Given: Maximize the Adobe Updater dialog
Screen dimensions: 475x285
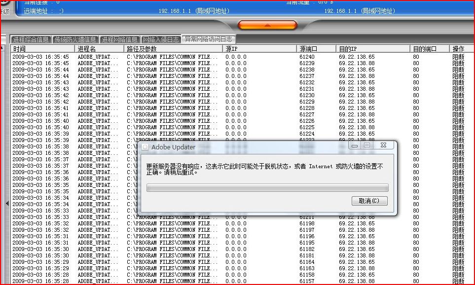Looking at the screenshot, I should (367, 145).
